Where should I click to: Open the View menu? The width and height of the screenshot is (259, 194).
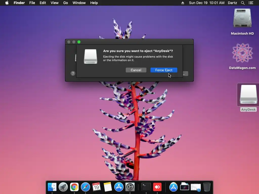55,3
